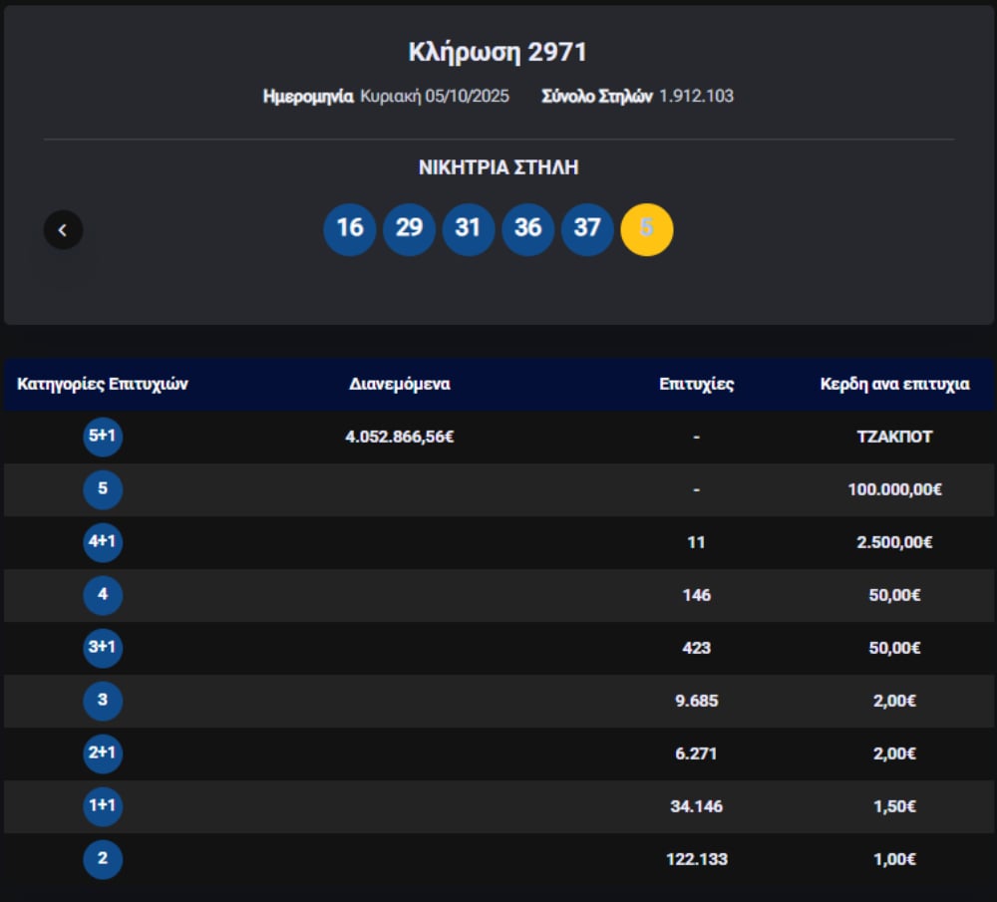Viewport: 997px width, 902px height.
Task: Select the 2 category badge in last row
Action: (x=103, y=859)
